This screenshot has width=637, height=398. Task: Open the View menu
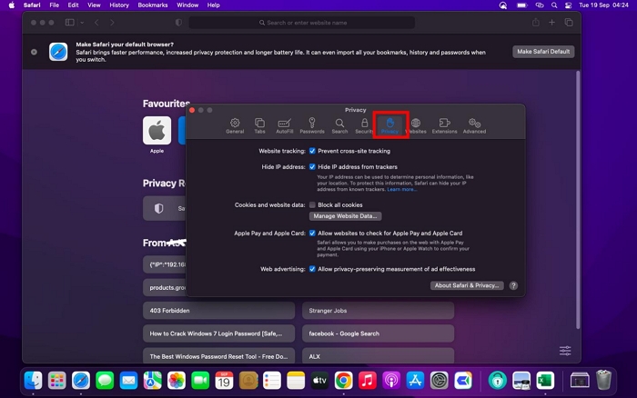point(94,5)
